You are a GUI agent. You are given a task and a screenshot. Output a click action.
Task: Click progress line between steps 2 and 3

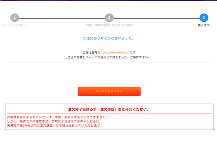[156, 18]
